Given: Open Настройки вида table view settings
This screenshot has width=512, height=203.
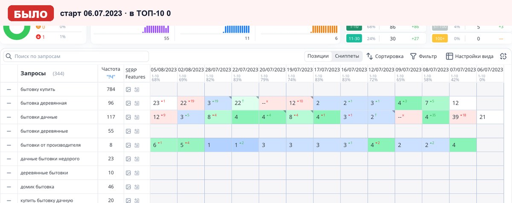Looking at the screenshot, I should point(470,56).
